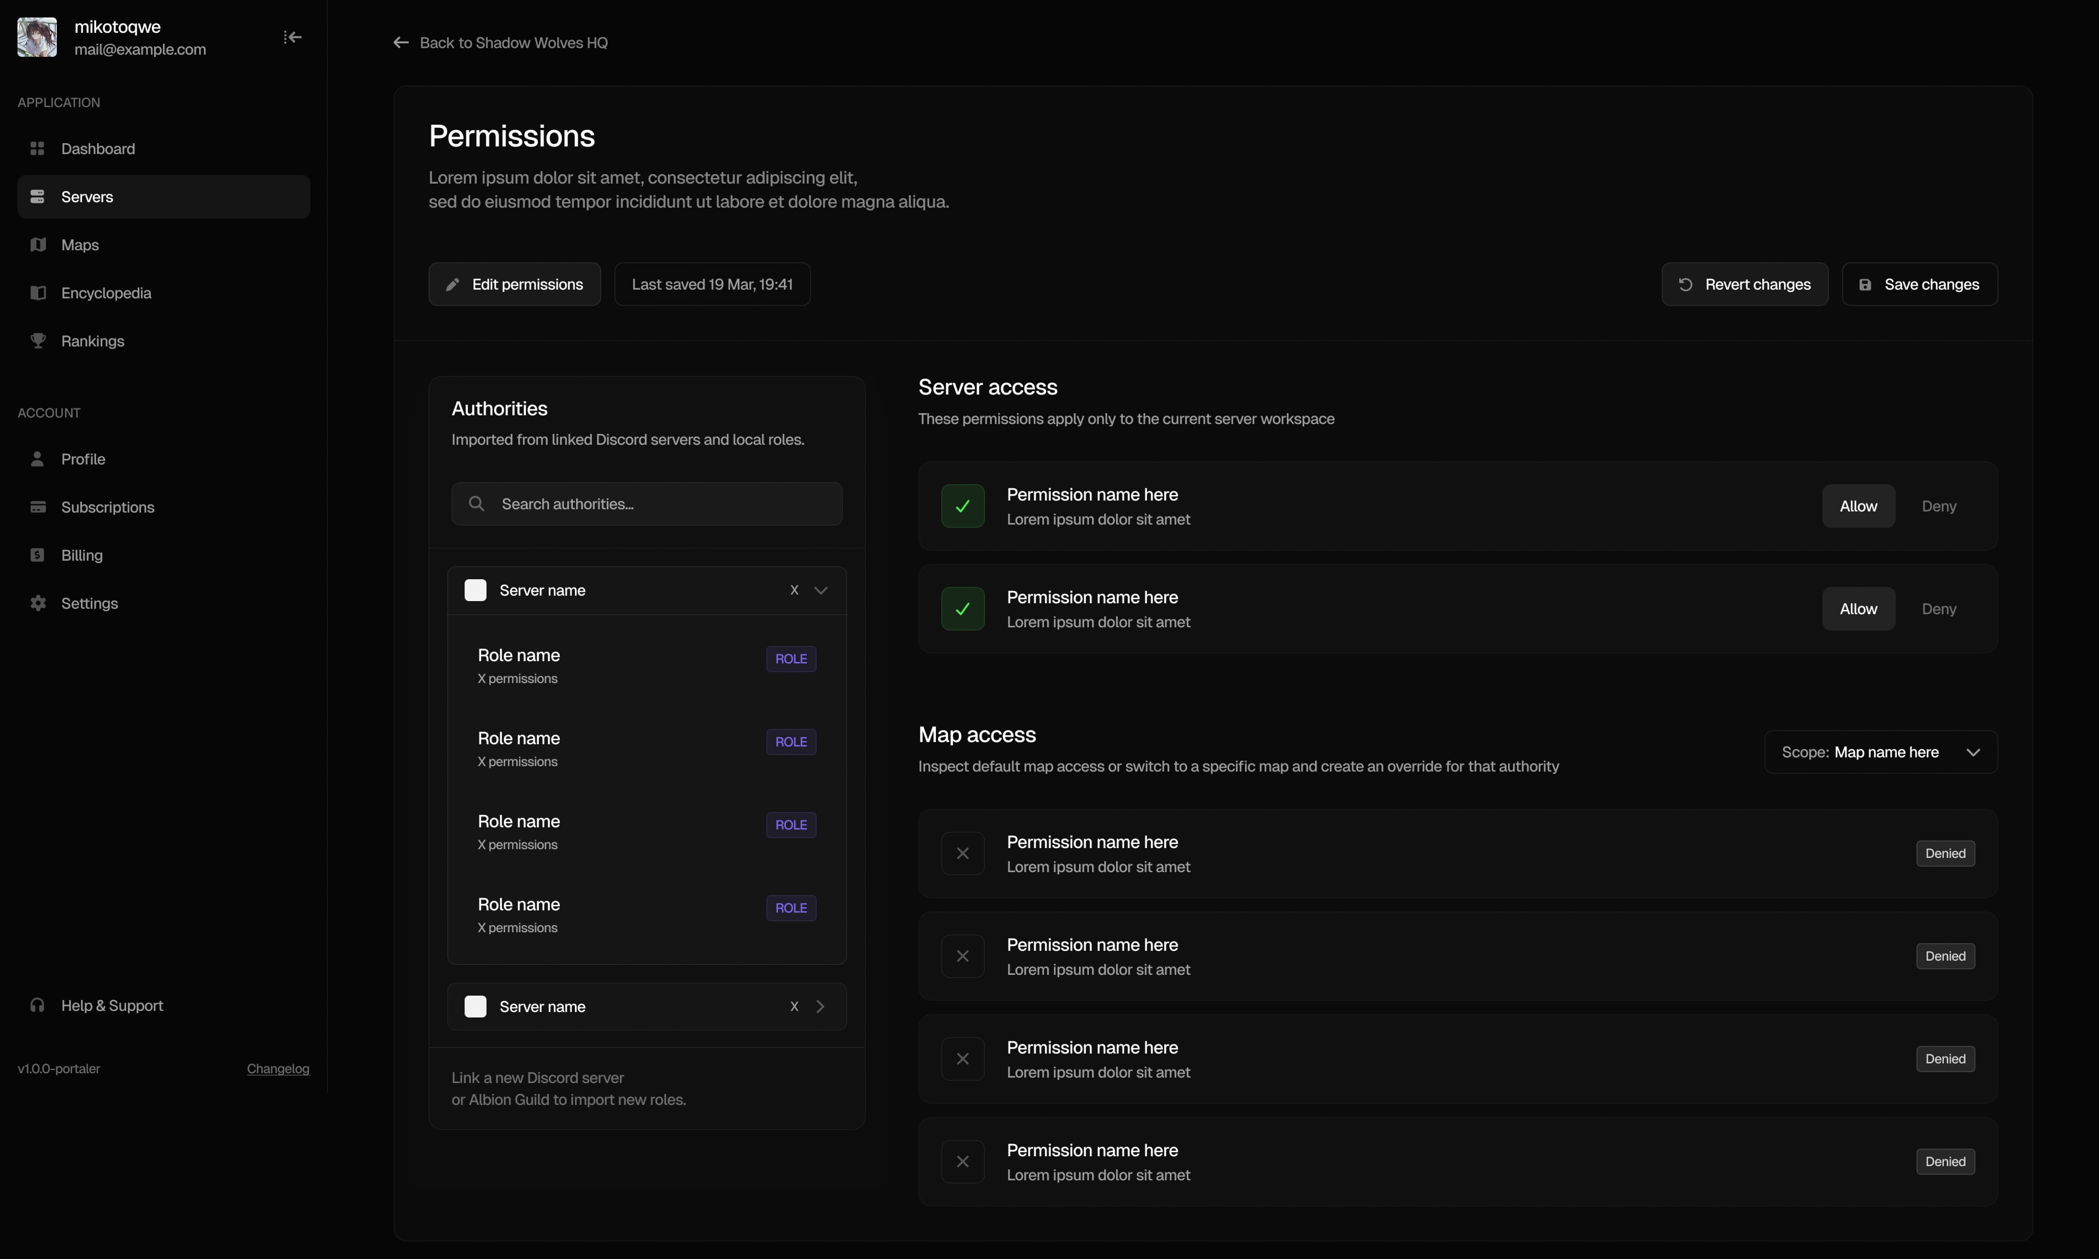Focus the Search authorities field
The image size is (2099, 1259).
(x=647, y=504)
